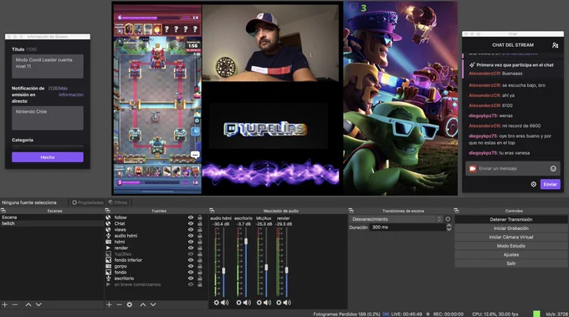Open the Desvanecimiento transition dropdown
This screenshot has height=317, width=569.
coord(396,219)
